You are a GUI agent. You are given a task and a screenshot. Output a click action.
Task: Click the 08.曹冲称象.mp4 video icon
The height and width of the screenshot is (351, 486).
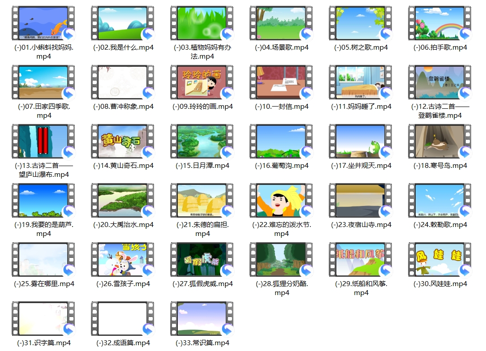(123, 82)
